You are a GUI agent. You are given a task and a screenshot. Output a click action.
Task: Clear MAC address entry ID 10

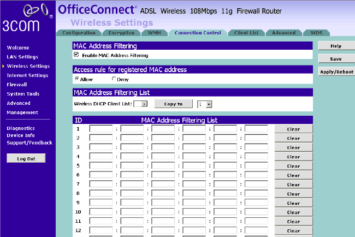click(x=294, y=212)
